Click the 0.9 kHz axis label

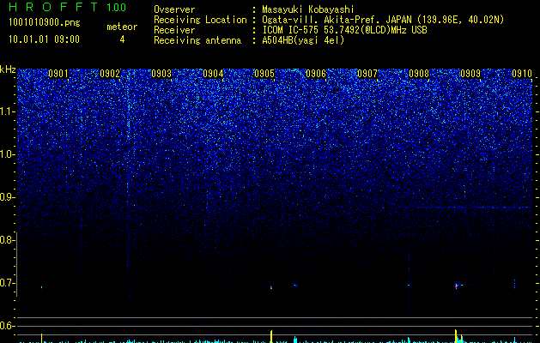pos(7,197)
